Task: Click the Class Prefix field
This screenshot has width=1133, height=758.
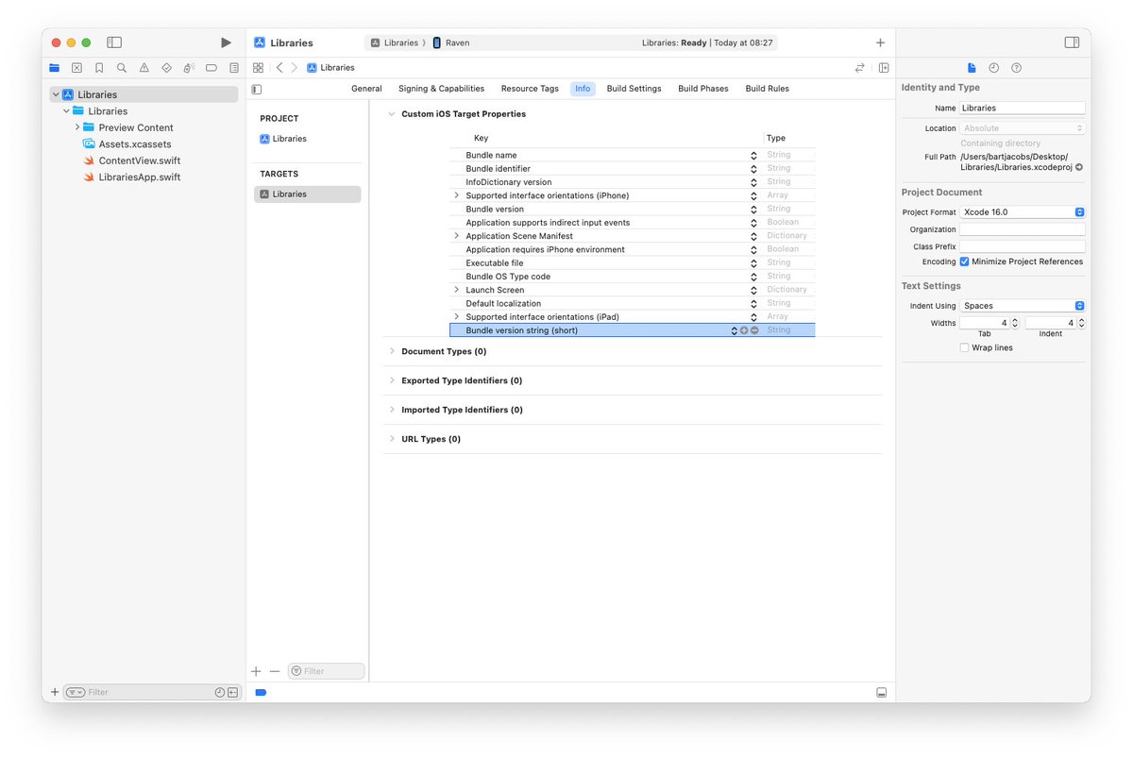Action: (1023, 246)
